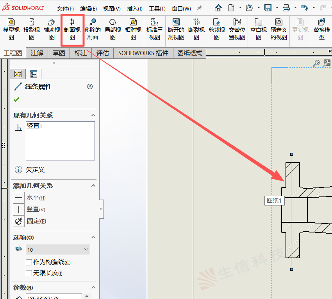Click the zoom-to-fit icon in drawing area
332x299 pixels.
[x=327, y=63]
